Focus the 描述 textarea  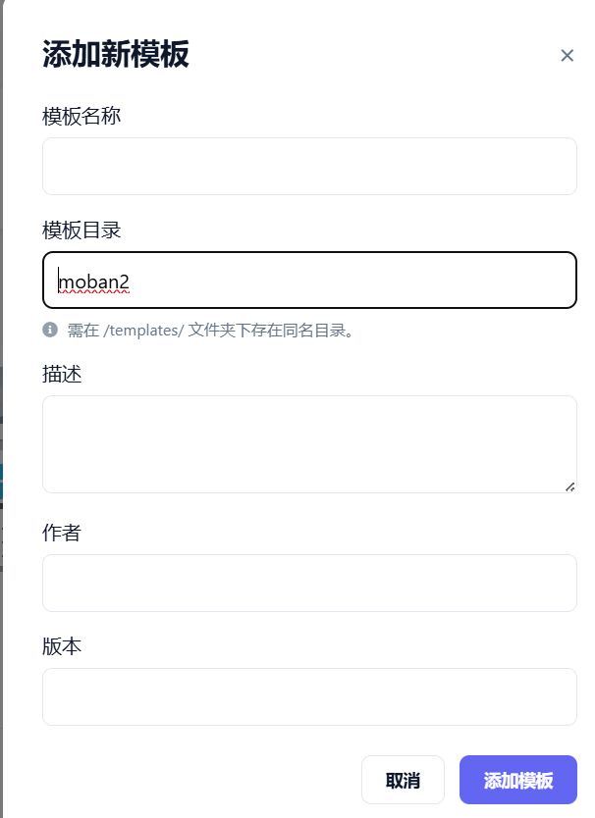309,444
